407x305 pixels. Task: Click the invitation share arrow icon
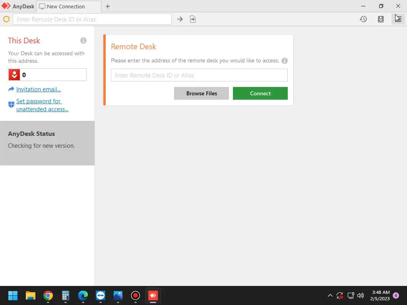coord(11,89)
